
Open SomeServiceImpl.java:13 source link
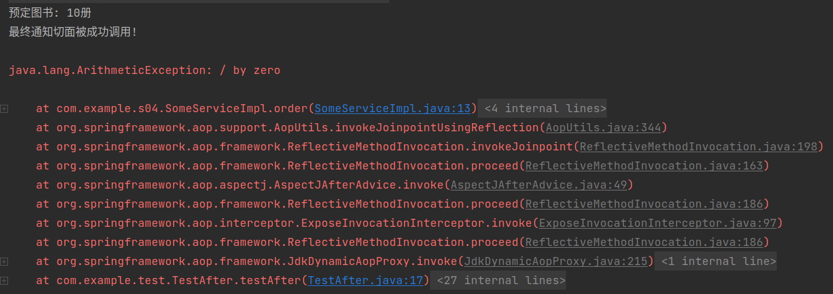tap(392, 108)
